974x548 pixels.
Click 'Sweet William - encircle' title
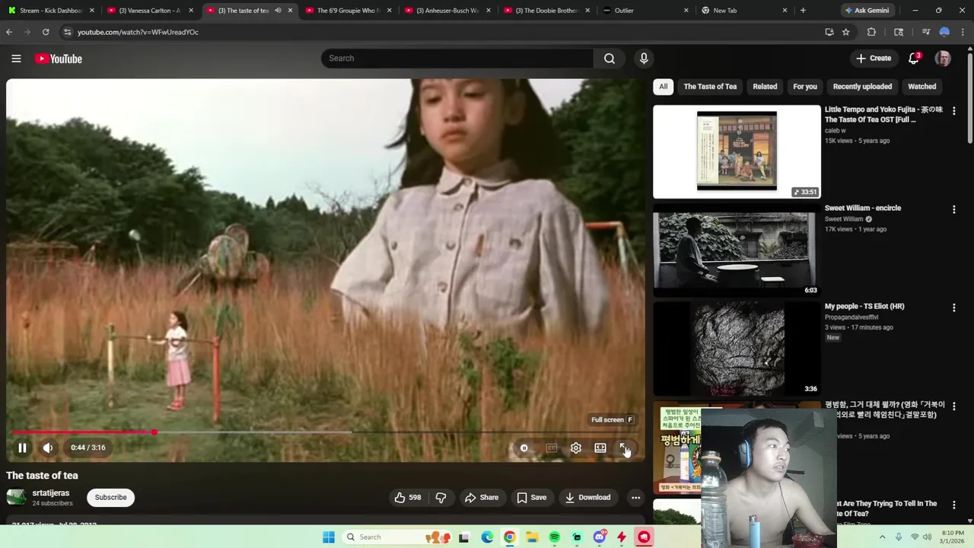pos(863,208)
